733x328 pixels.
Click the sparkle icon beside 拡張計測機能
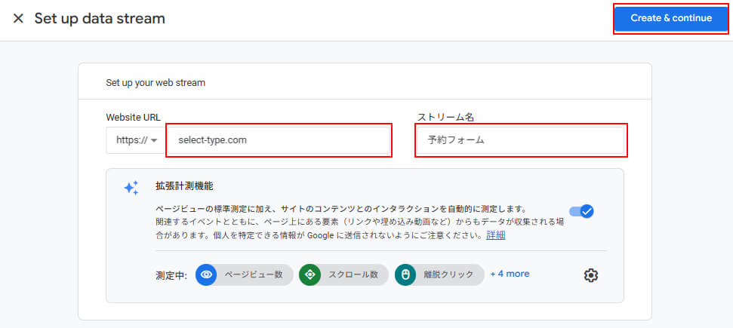click(131, 188)
